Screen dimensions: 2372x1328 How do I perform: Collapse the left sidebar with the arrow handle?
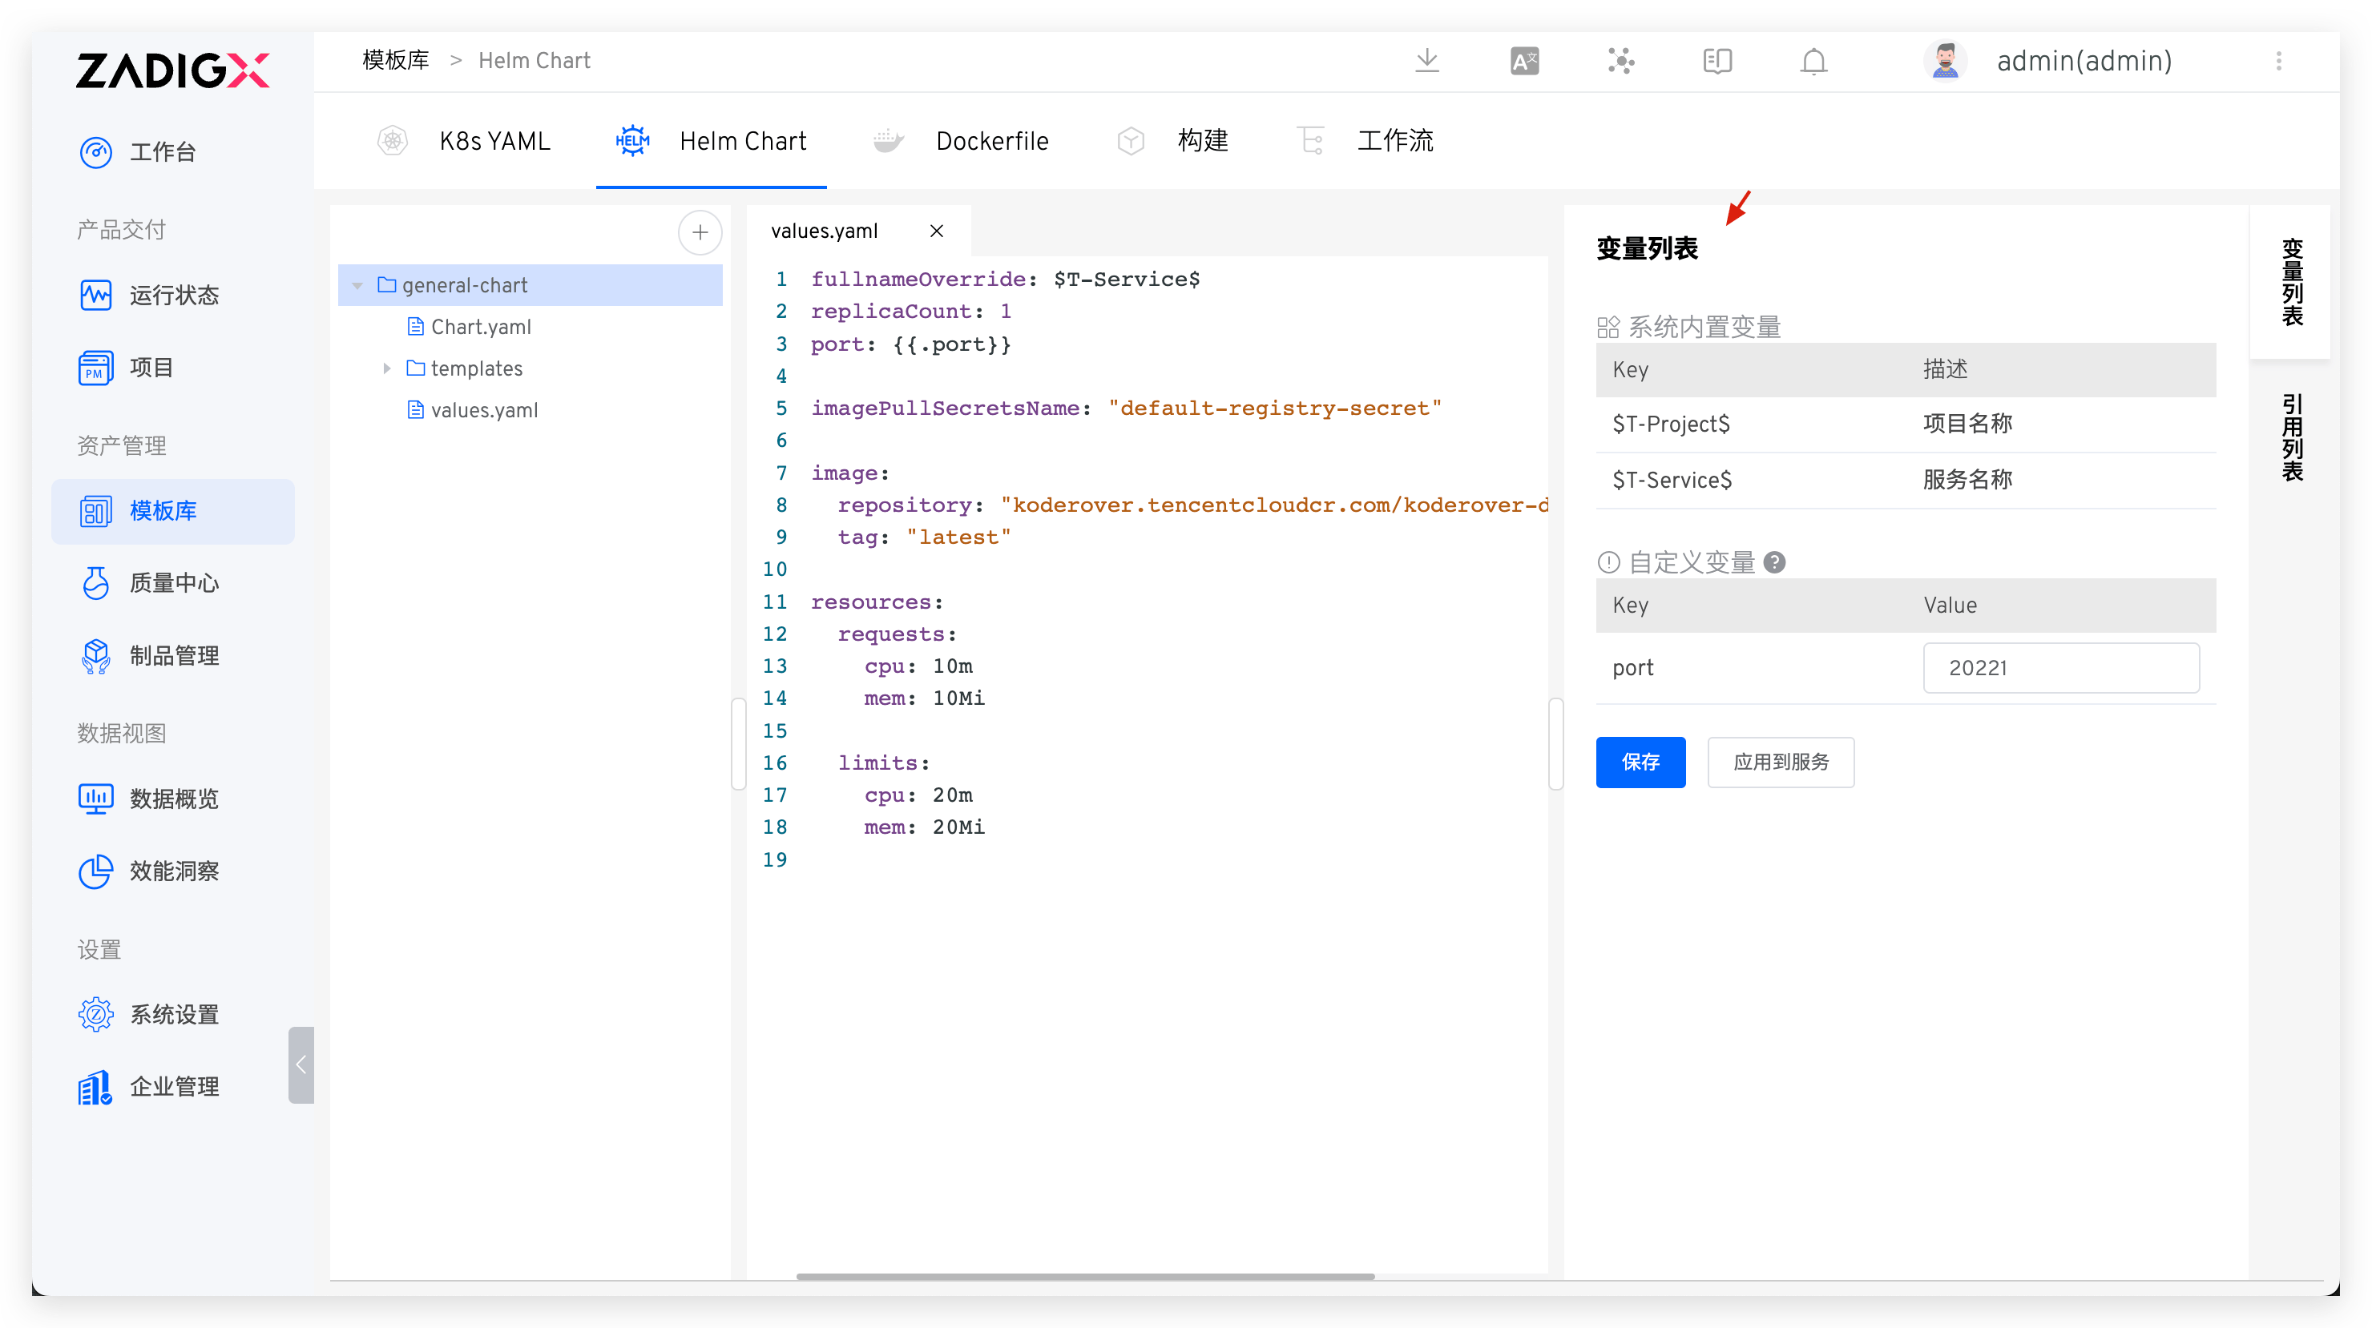coord(301,1064)
